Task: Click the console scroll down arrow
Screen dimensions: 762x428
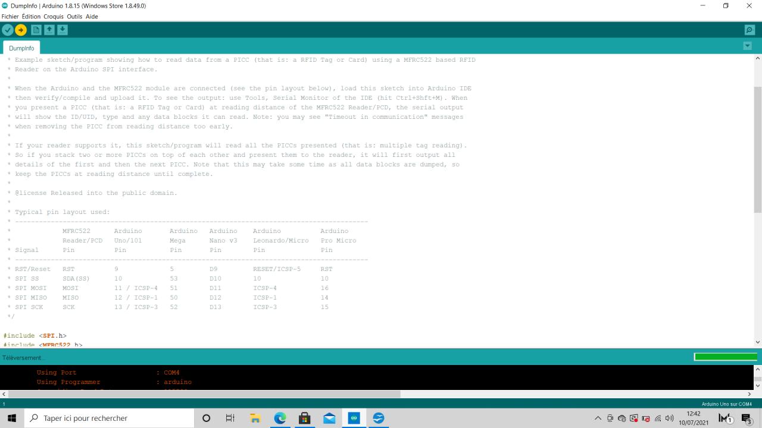Action: 757,385
